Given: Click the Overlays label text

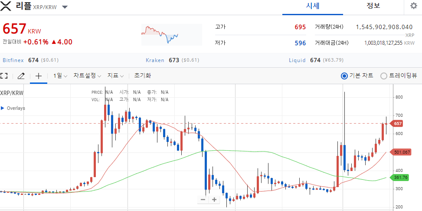Looking at the screenshot, I should 16,108.
